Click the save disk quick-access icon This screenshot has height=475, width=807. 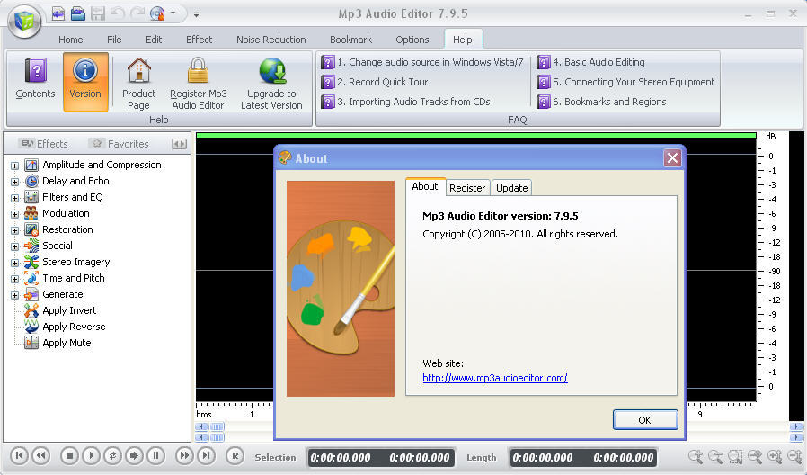(x=98, y=13)
